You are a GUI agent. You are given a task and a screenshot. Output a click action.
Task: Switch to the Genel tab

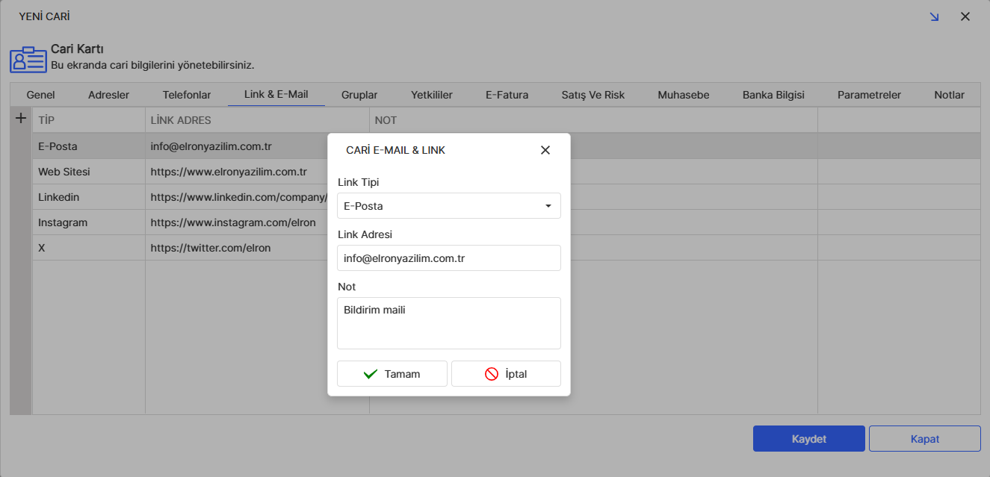(40, 95)
